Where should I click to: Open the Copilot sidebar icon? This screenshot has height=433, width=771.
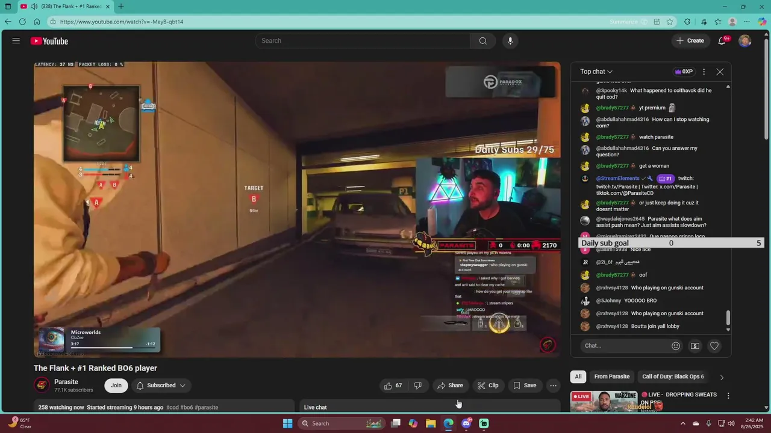point(763,22)
